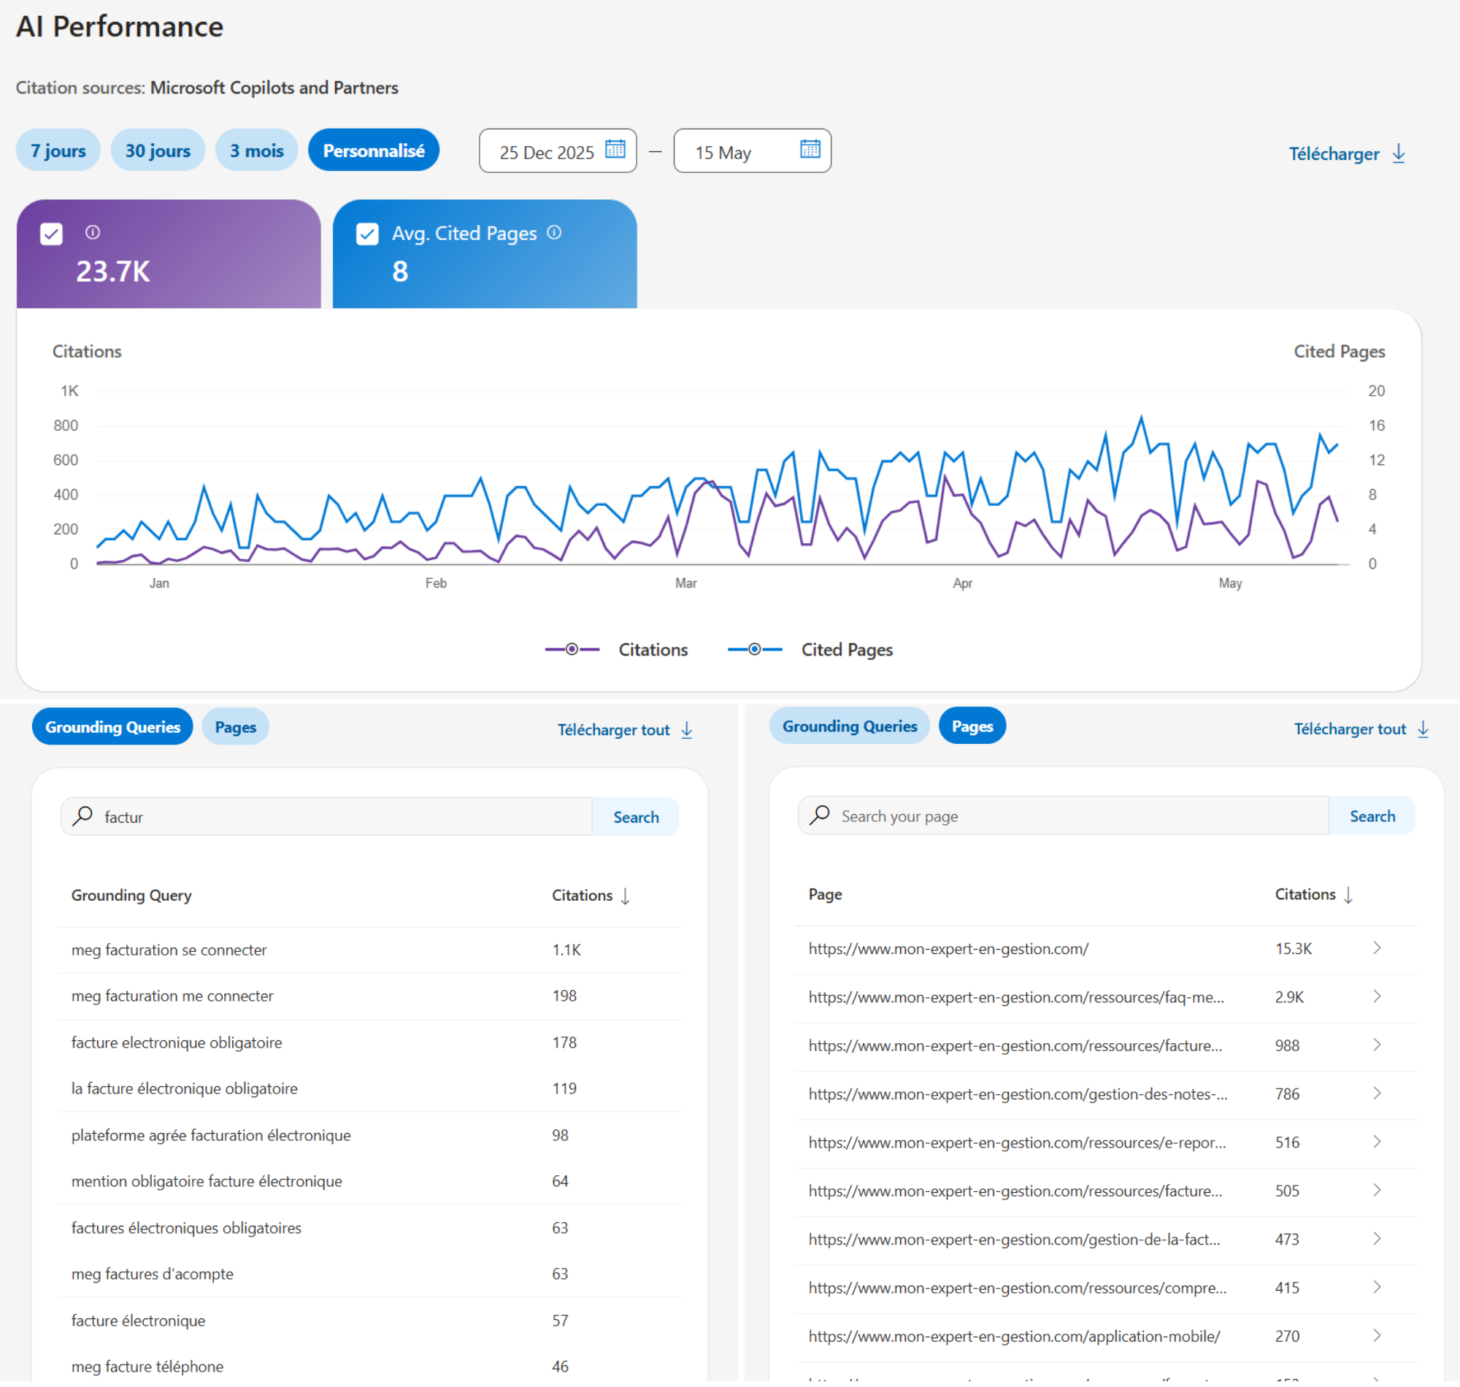Click the 1.1K citations value
The height and width of the screenshot is (1387, 1460).
pyautogui.click(x=566, y=950)
